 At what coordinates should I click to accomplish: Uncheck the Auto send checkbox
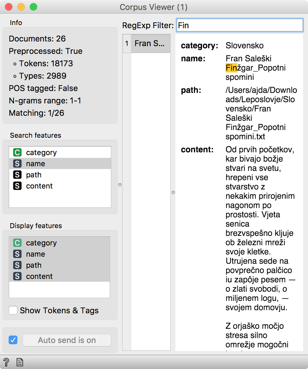pyautogui.click(x=13, y=340)
